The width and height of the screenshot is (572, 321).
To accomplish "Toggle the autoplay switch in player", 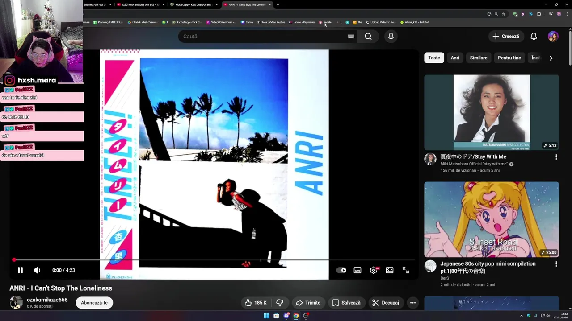I will (x=341, y=270).
